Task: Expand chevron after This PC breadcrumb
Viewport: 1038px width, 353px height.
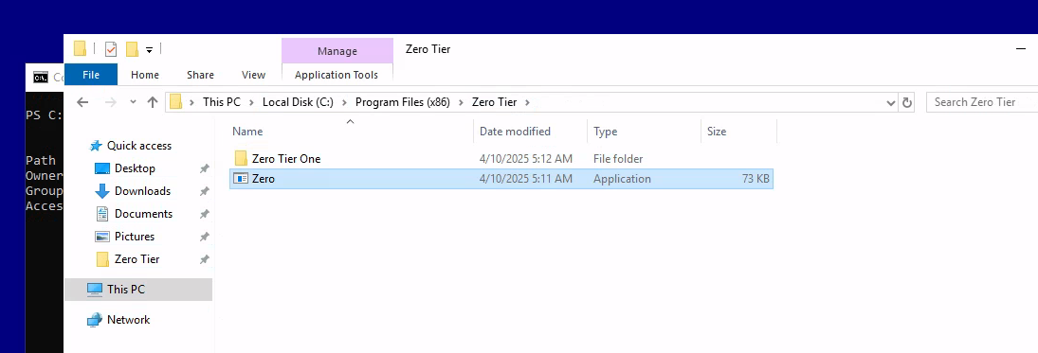Action: pos(251,102)
